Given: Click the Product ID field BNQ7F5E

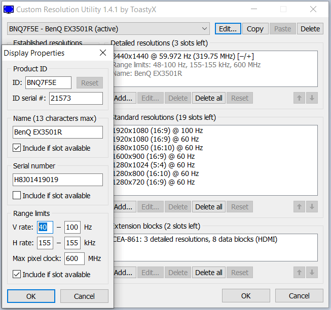Looking at the screenshot, I should click(48, 82).
